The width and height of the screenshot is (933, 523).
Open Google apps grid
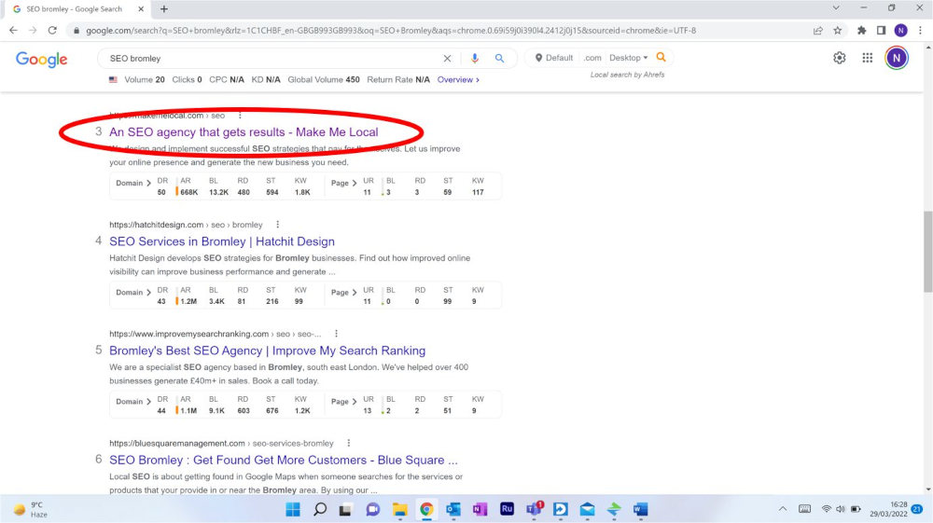[868, 58]
